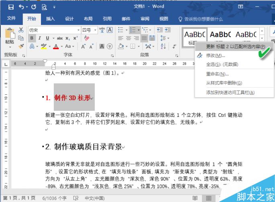Save the document with the floppy icon

click(x=11, y=7)
